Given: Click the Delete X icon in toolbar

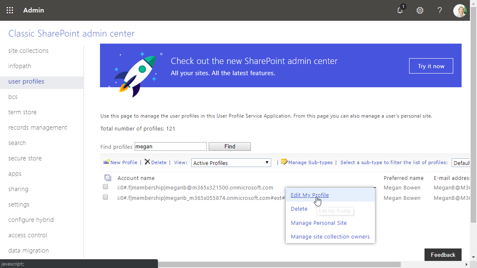Looking at the screenshot, I should pyautogui.click(x=147, y=162).
